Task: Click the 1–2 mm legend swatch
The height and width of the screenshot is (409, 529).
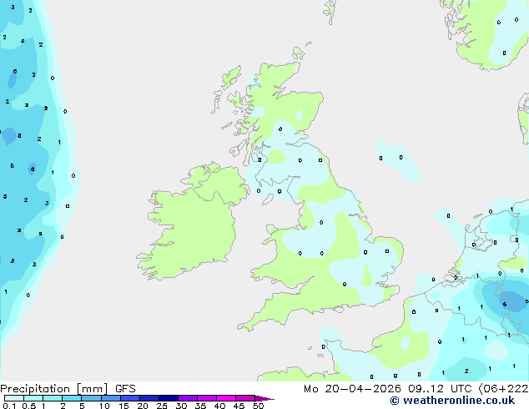Action: (53, 398)
